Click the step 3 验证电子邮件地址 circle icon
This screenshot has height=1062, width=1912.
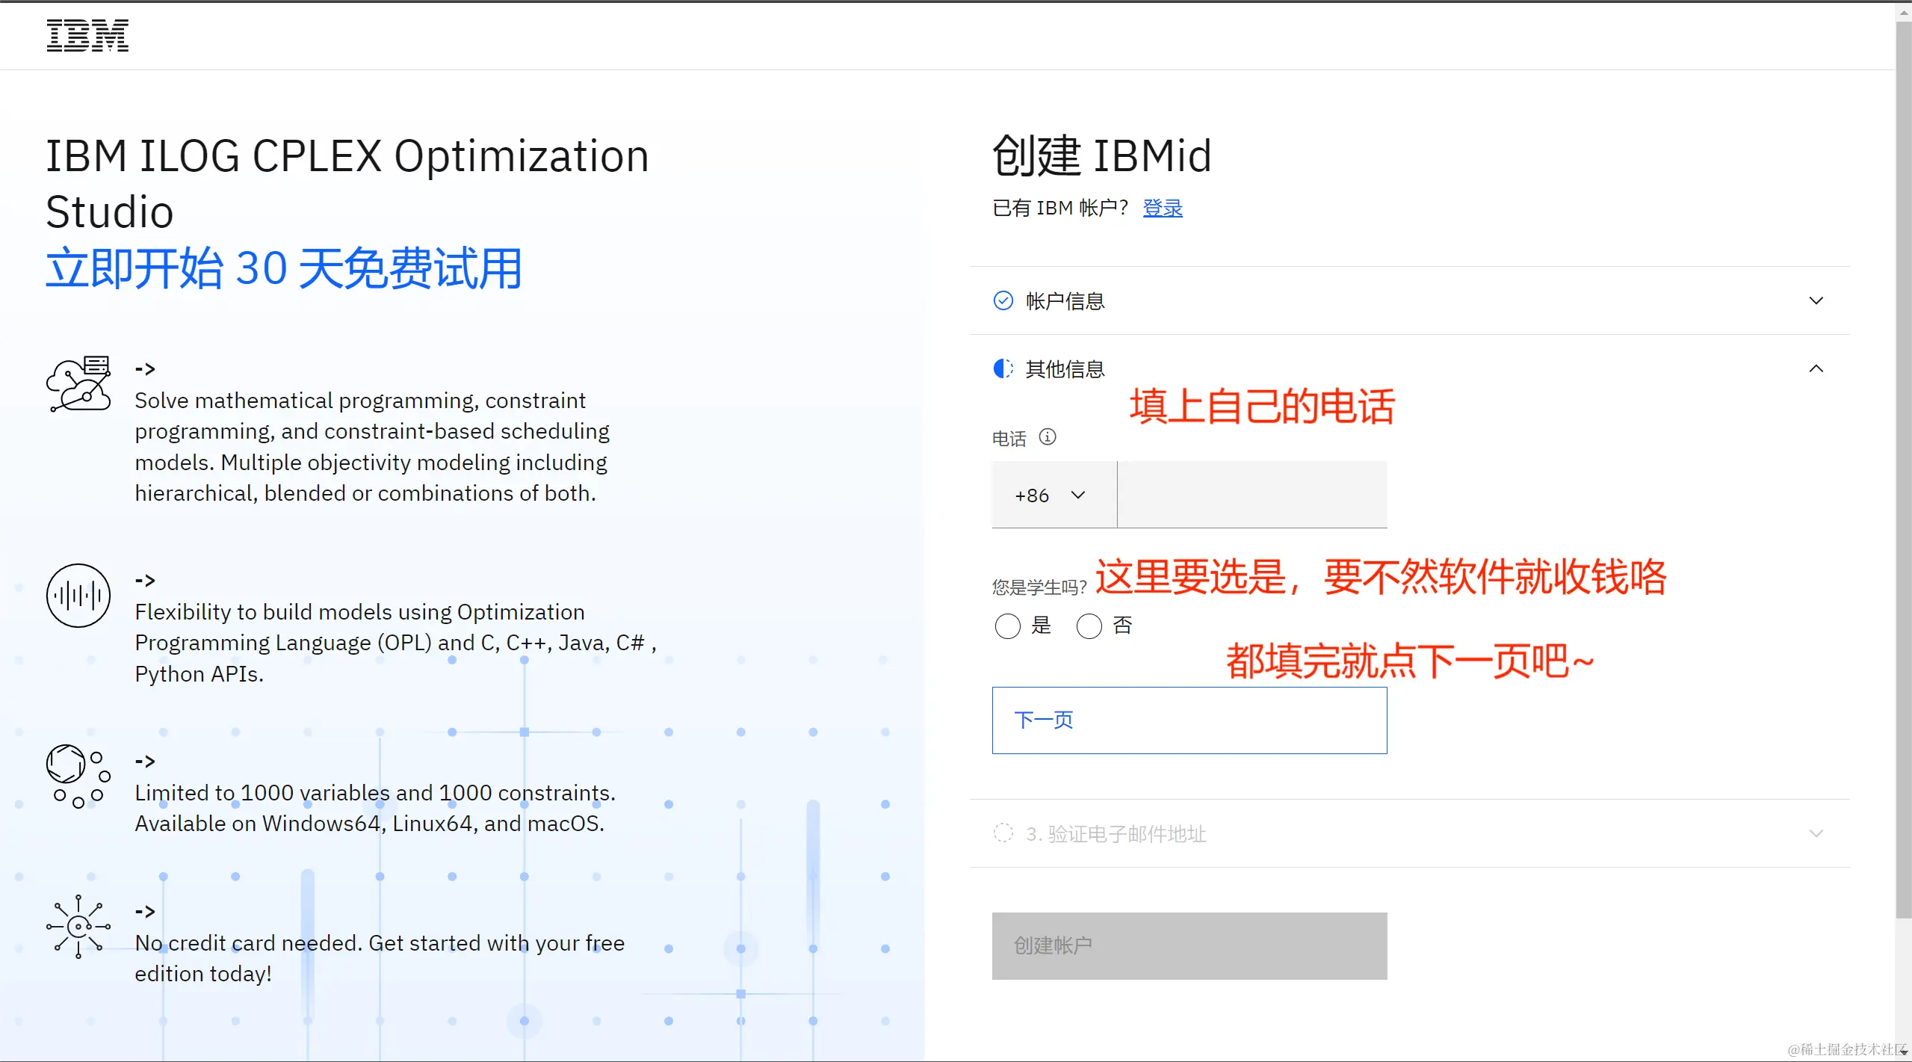coord(1003,833)
